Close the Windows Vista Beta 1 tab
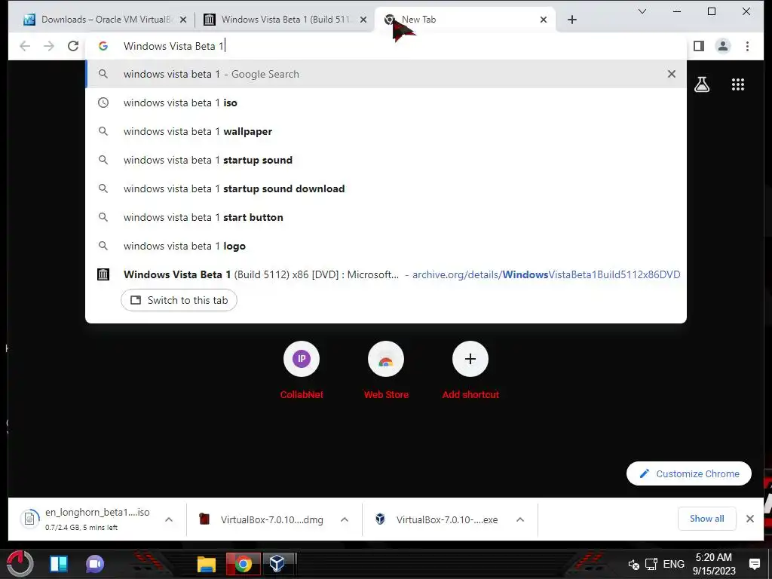 coord(363,20)
